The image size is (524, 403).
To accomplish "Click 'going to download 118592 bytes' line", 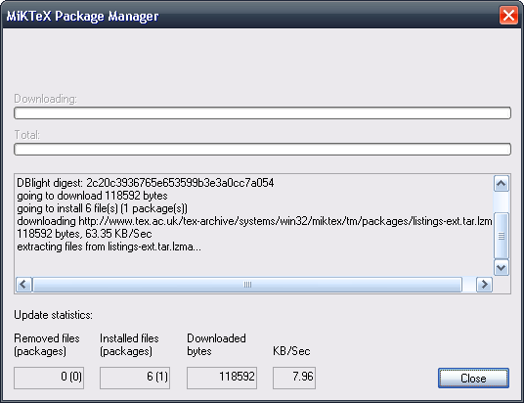I will (92, 196).
